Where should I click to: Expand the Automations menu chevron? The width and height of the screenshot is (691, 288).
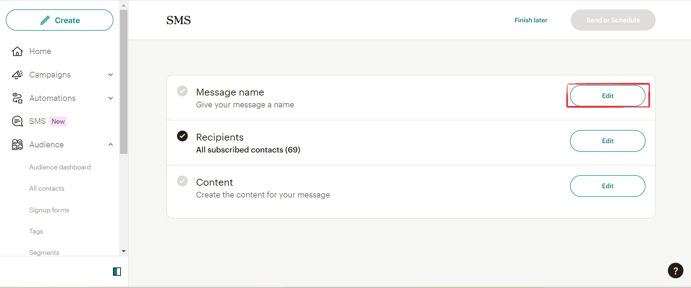point(111,98)
